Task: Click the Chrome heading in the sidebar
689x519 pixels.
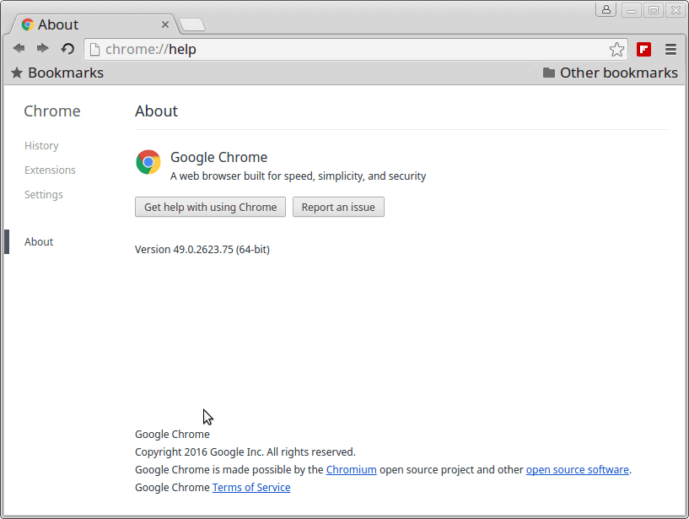Action: 52,111
